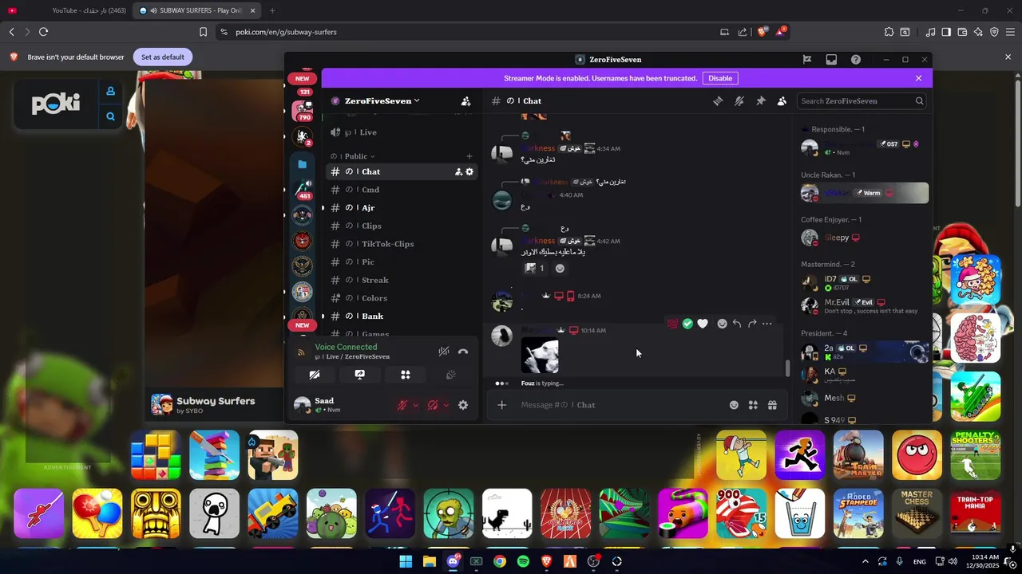The width and height of the screenshot is (1022, 574).
Task: Unmute microphone in Discord user panel
Action: (403, 405)
